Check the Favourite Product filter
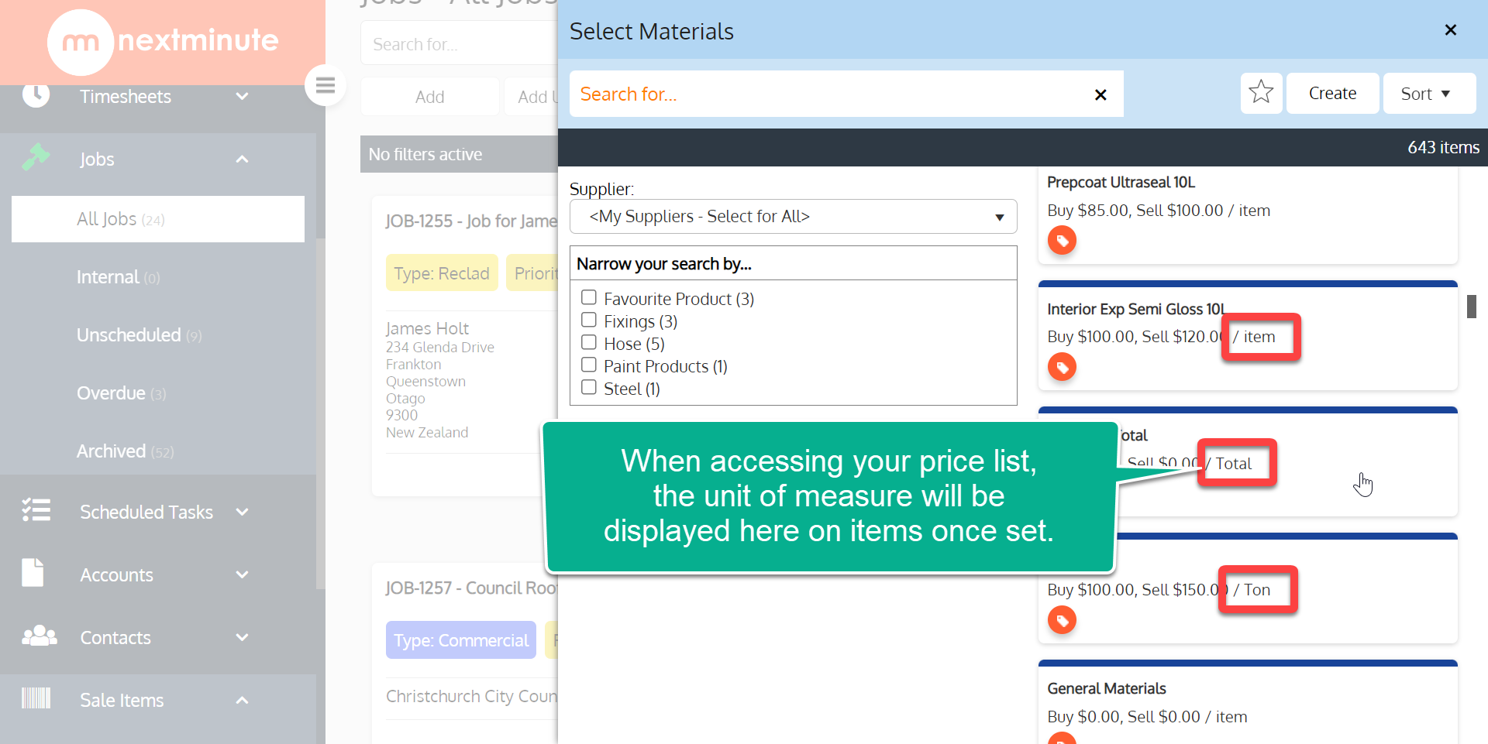This screenshot has width=1488, height=744. tap(589, 297)
